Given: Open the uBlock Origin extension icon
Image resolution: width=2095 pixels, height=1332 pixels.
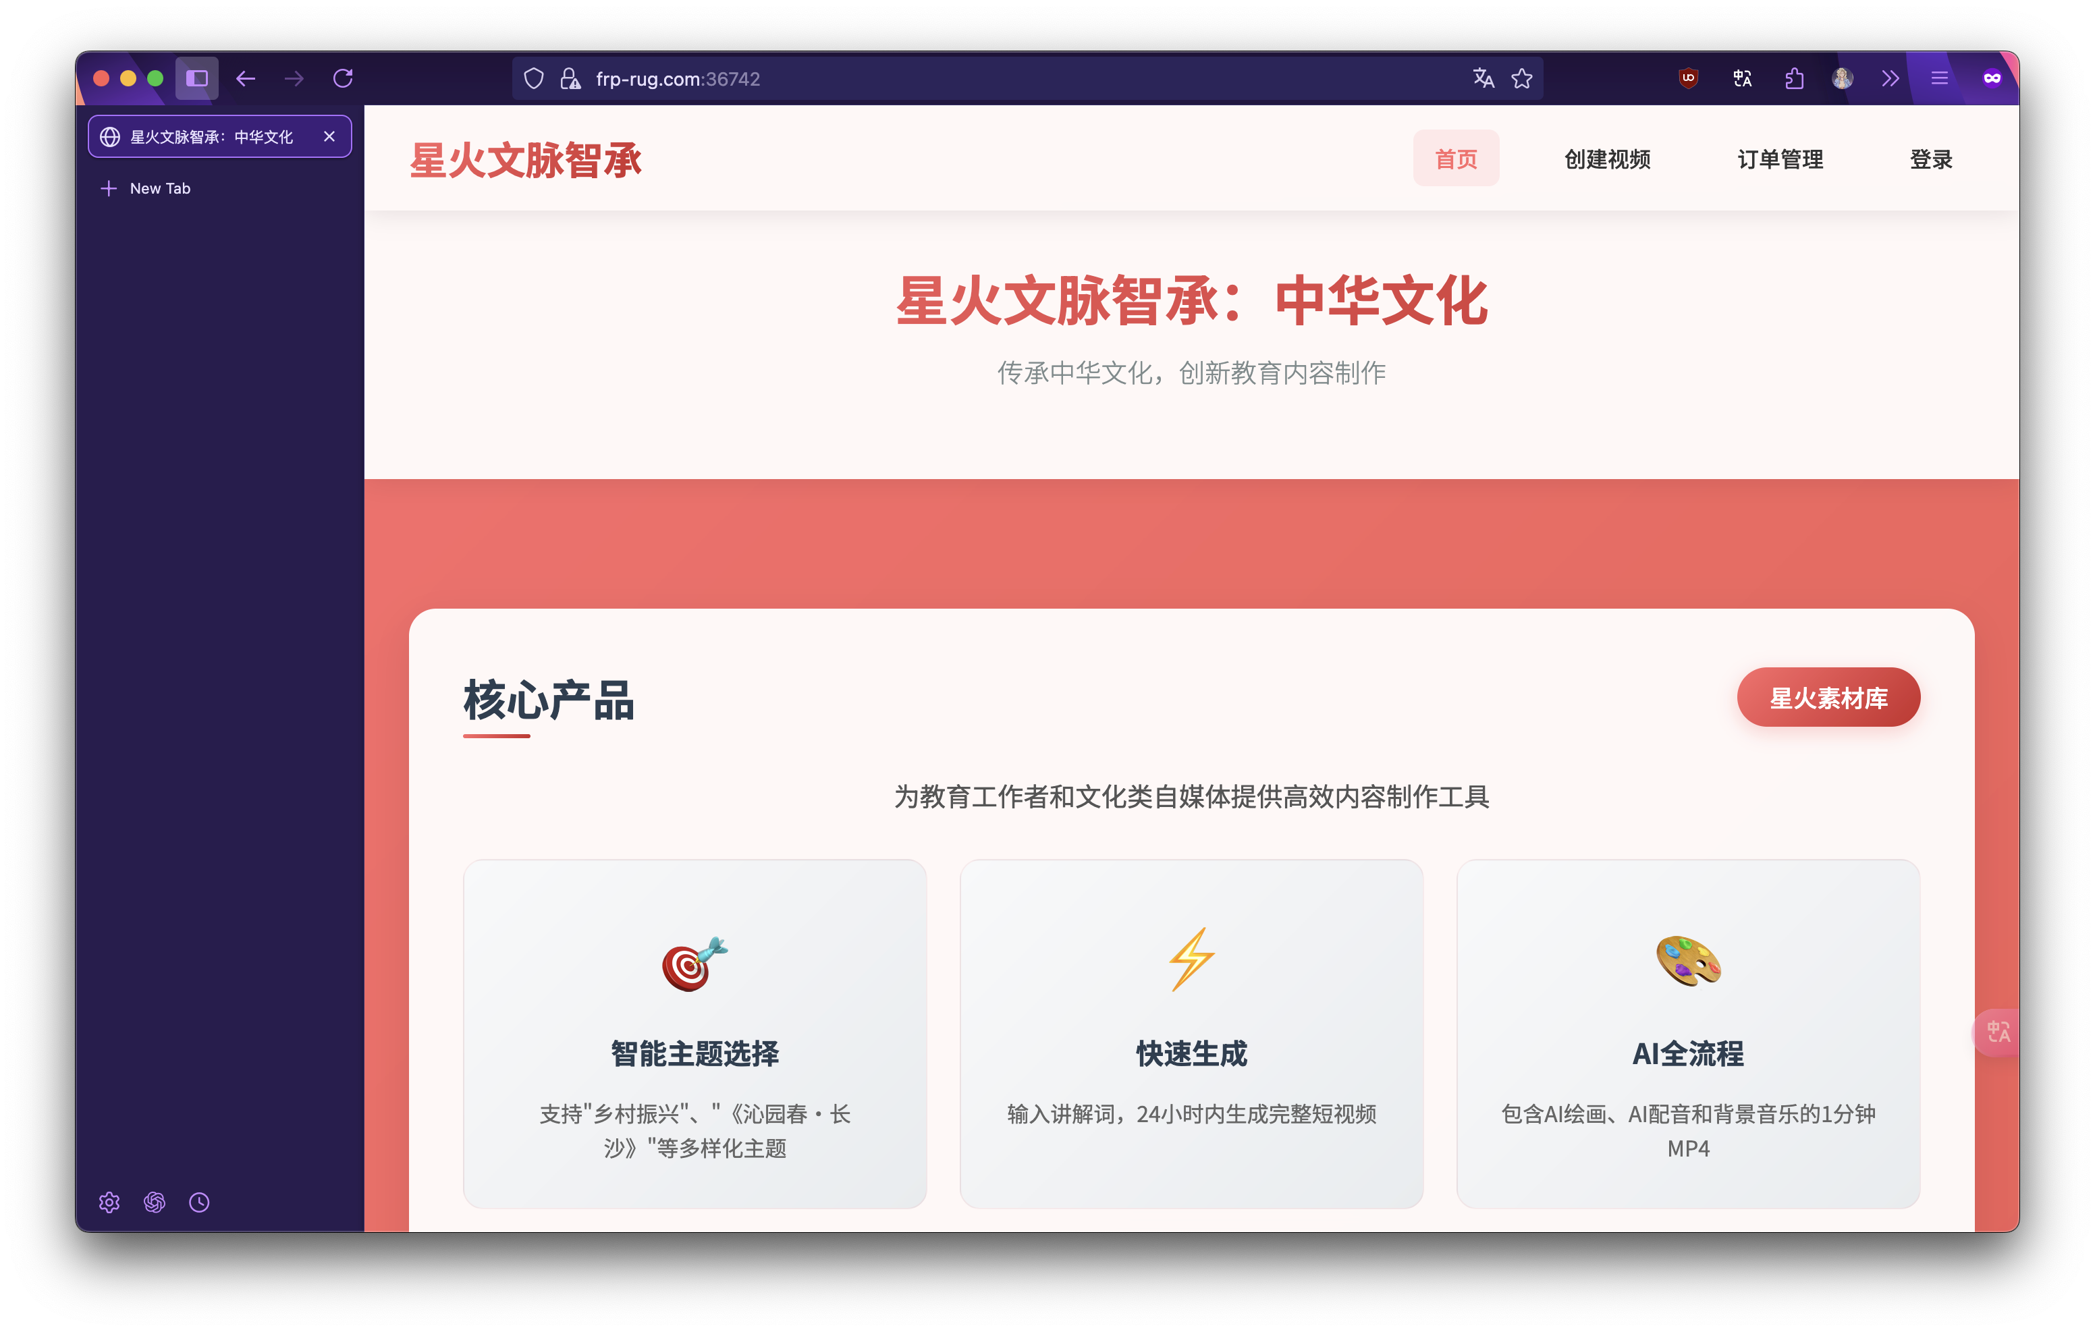Looking at the screenshot, I should pos(1688,79).
